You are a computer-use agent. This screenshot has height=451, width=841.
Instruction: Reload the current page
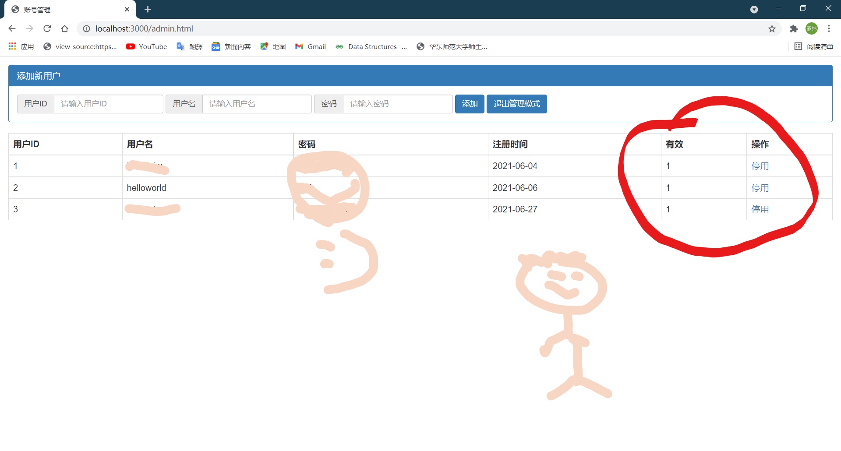click(x=47, y=28)
